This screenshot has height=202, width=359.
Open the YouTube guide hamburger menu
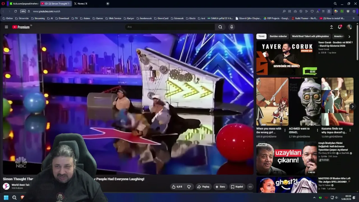tap(6, 27)
